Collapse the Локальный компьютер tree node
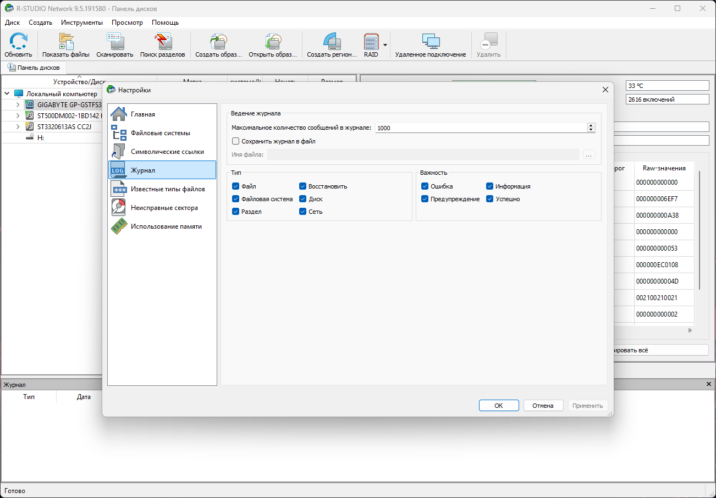Viewport: 716px width, 498px height. pos(7,94)
